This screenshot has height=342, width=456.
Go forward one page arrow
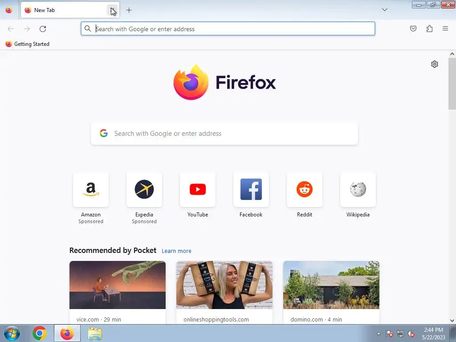pos(27,29)
